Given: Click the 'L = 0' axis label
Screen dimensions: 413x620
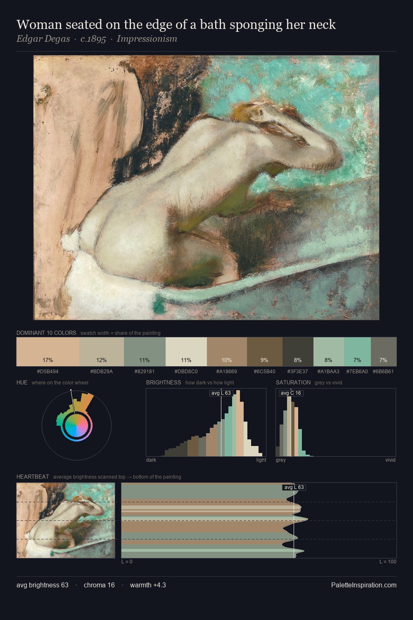Looking at the screenshot, I should pos(127,562).
